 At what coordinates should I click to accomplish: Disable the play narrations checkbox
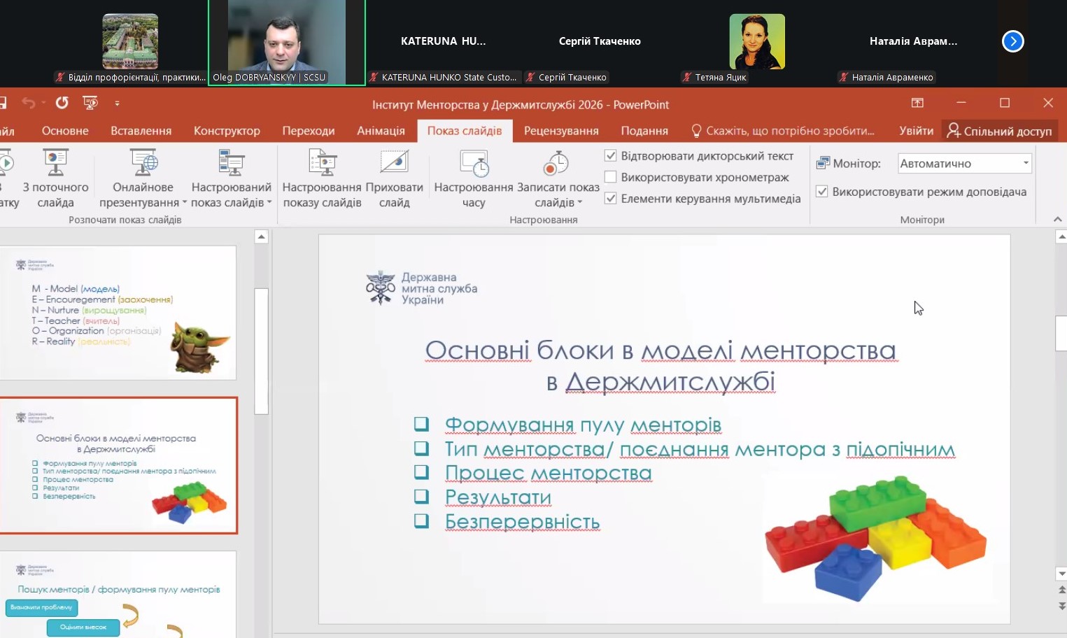[x=610, y=156]
